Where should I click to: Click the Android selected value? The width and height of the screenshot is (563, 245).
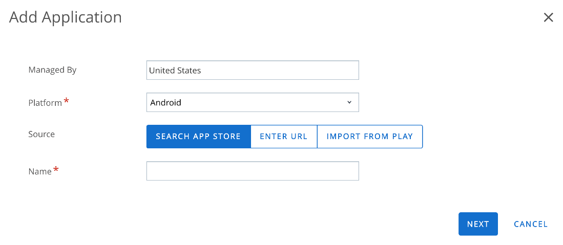(x=165, y=102)
